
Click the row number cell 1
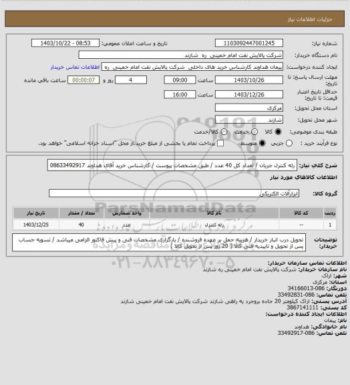coord(330,225)
